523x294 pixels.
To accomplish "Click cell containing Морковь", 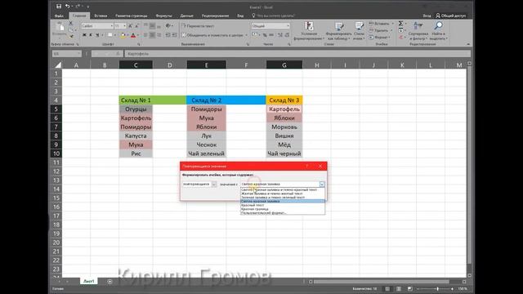I will (x=284, y=127).
